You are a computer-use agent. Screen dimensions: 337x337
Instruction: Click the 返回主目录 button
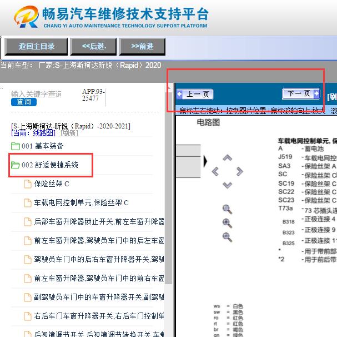pyautogui.click(x=36, y=47)
